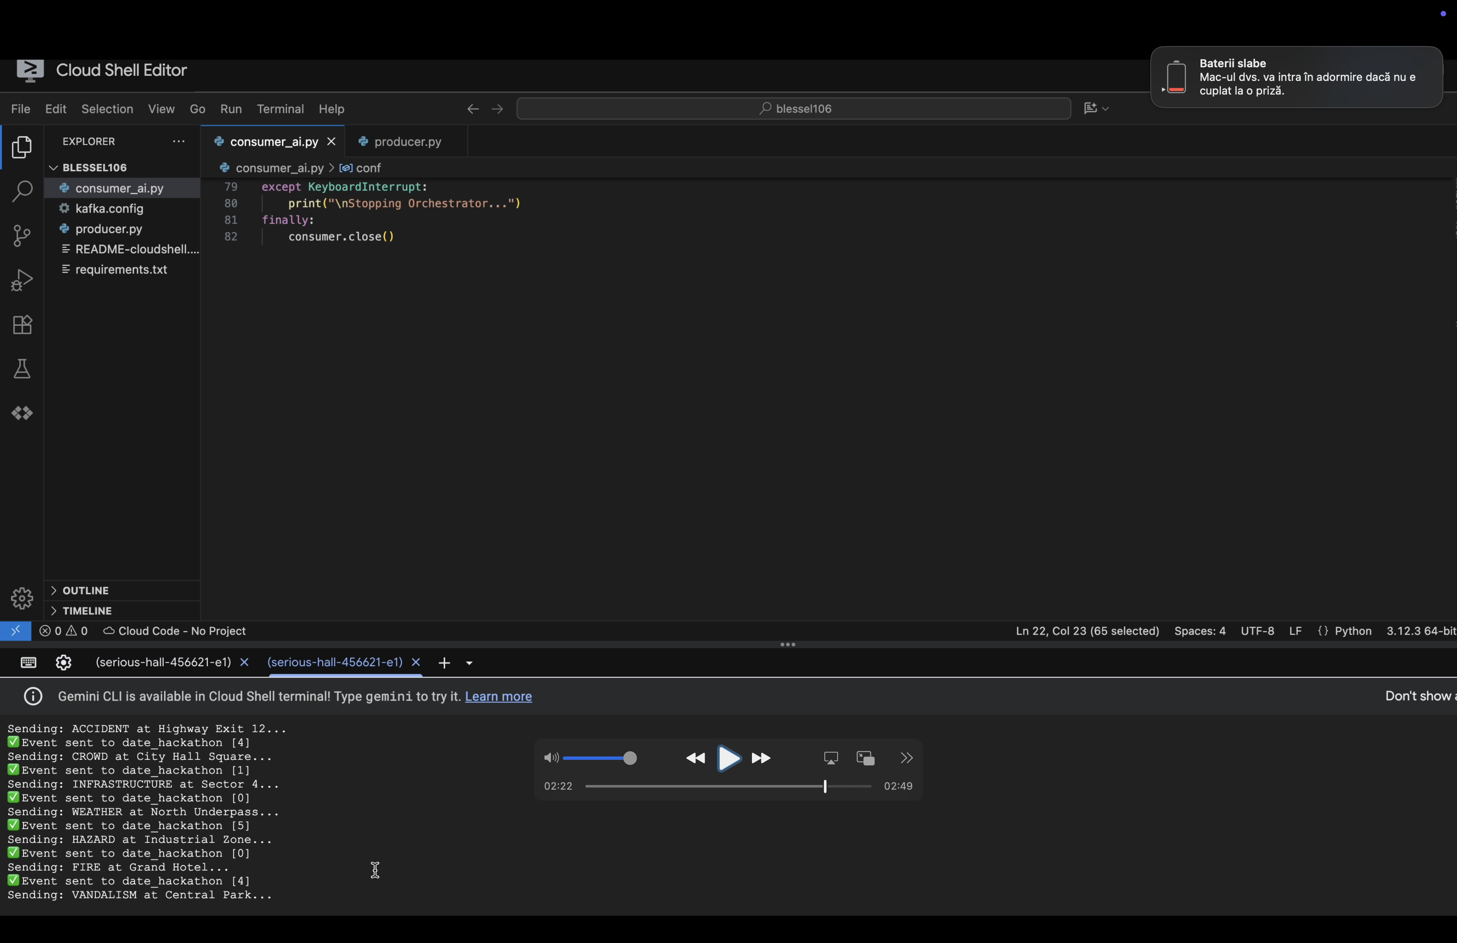Switch to the producer.py editor tab
Image resolution: width=1457 pixels, height=943 pixels.
[x=407, y=142]
